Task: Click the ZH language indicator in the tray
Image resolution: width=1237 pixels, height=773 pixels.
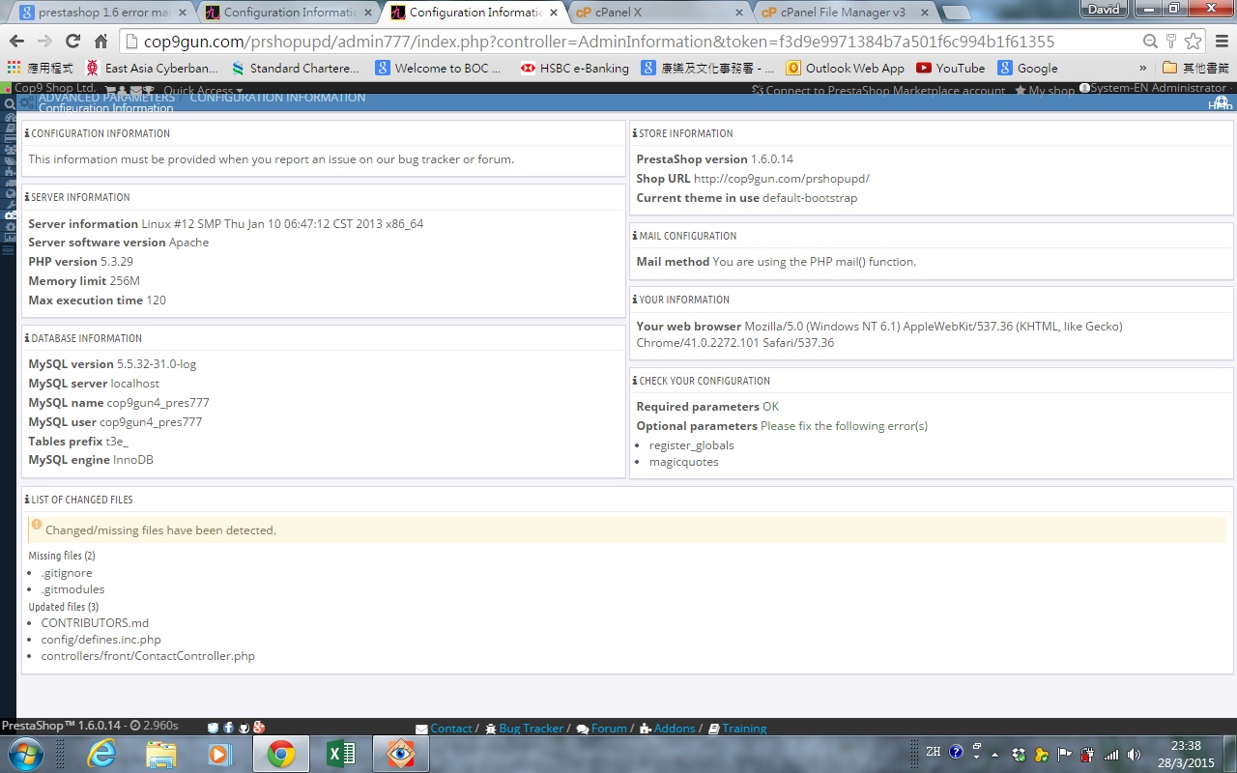Action: pos(933,752)
